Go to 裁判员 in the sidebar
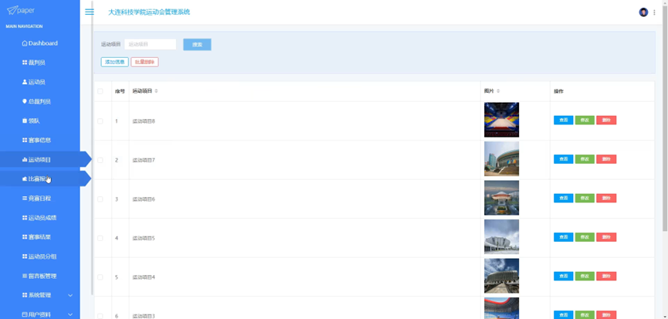The height and width of the screenshot is (319, 668). coord(34,63)
